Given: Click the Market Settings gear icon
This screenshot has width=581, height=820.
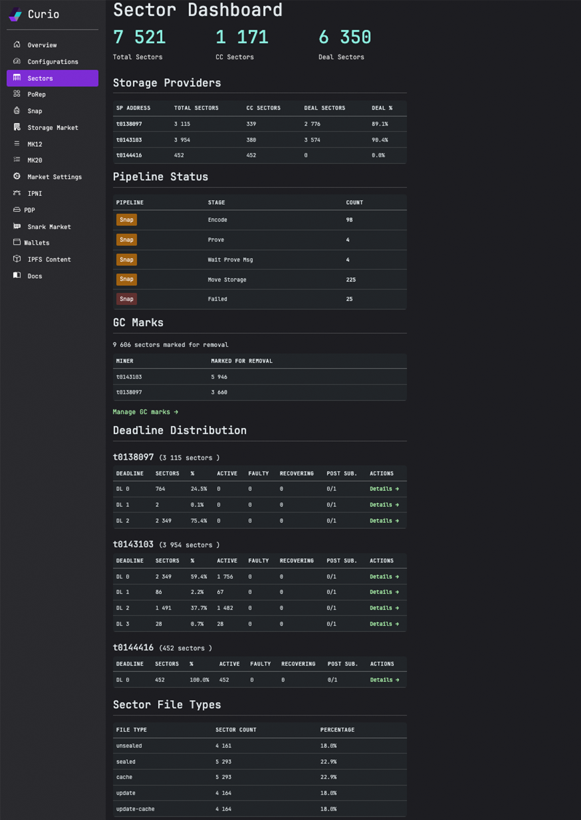Looking at the screenshot, I should (17, 176).
